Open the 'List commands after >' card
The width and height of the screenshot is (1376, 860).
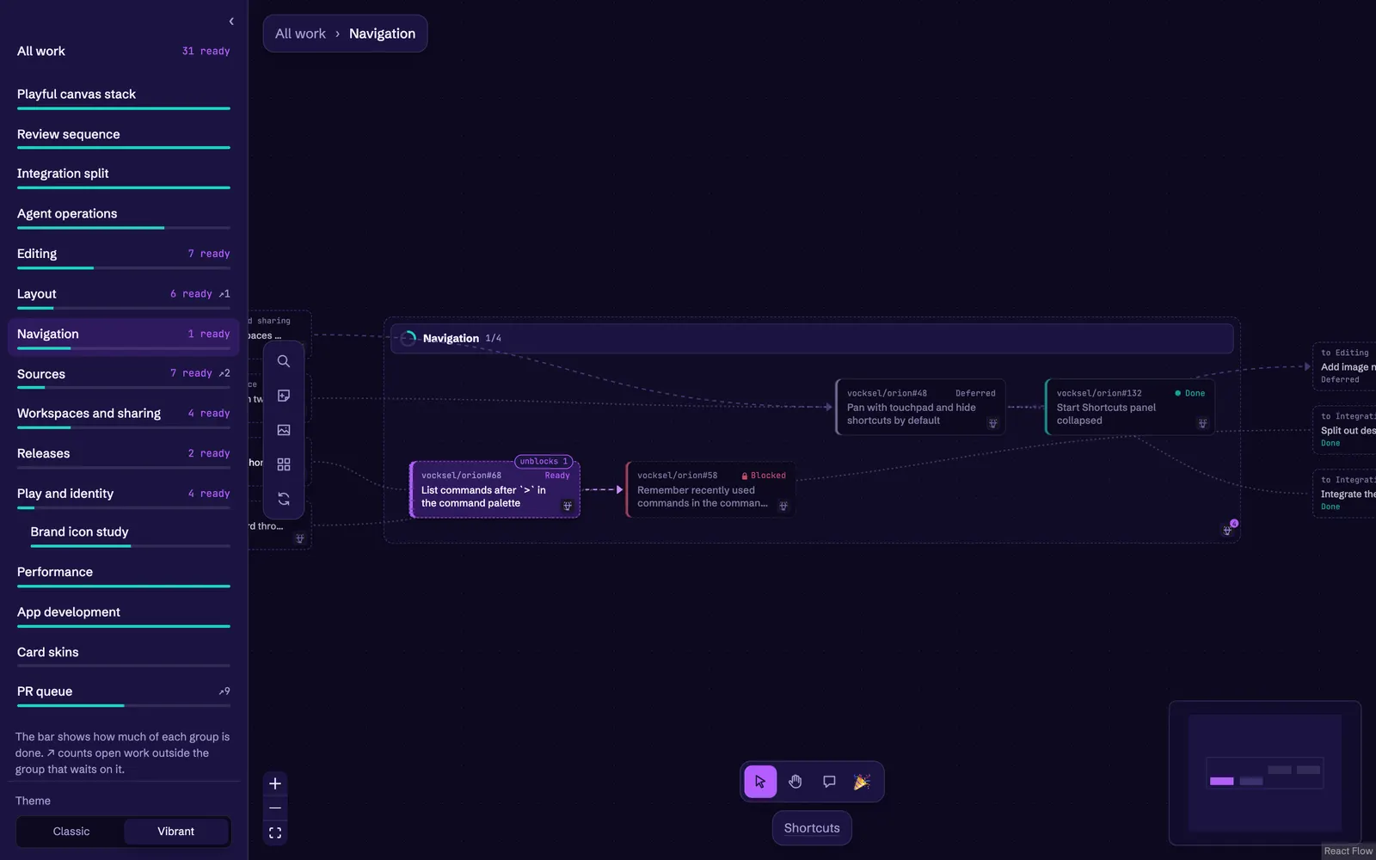pyautogui.click(x=494, y=489)
